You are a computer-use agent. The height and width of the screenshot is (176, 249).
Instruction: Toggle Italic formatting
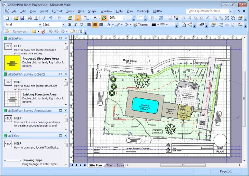point(75,25)
